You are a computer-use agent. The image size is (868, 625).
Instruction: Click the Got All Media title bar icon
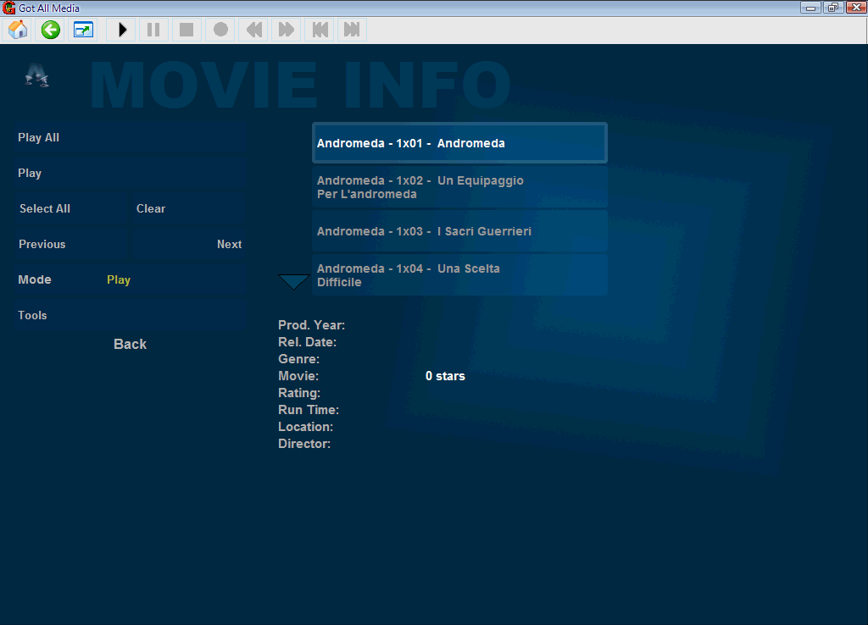click(8, 8)
